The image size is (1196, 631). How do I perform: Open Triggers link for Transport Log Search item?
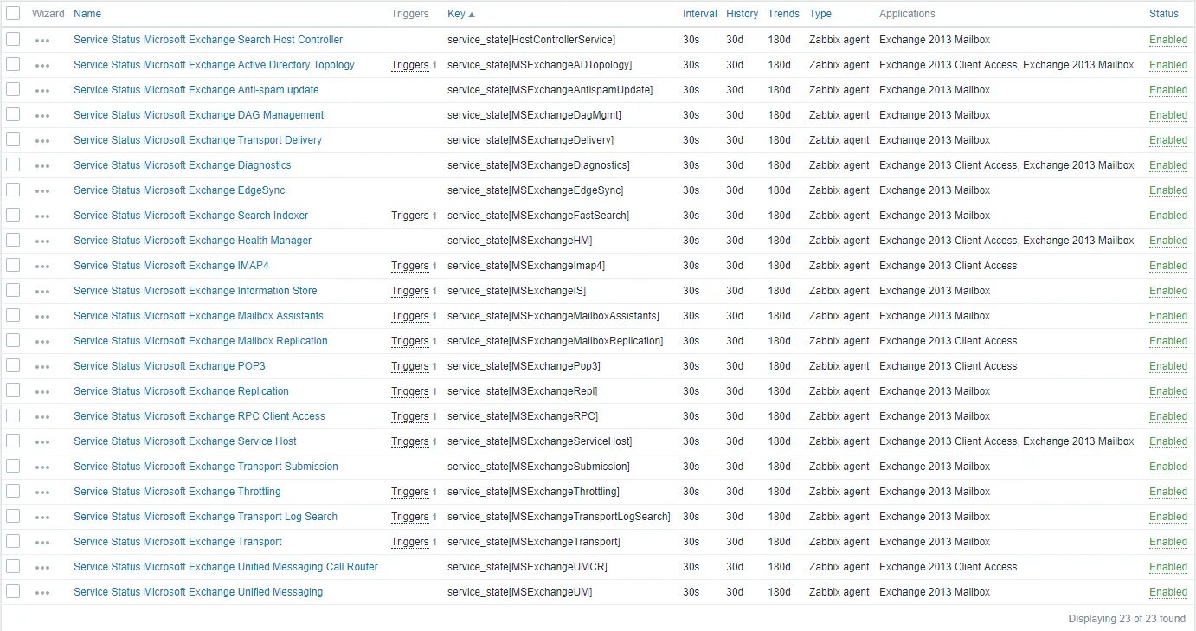(x=410, y=517)
